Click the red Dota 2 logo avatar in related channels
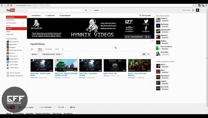The width and height of the screenshot is (208, 118). [158, 71]
